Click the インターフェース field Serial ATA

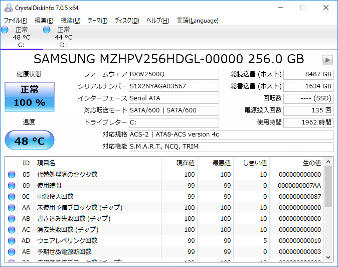[174, 98]
